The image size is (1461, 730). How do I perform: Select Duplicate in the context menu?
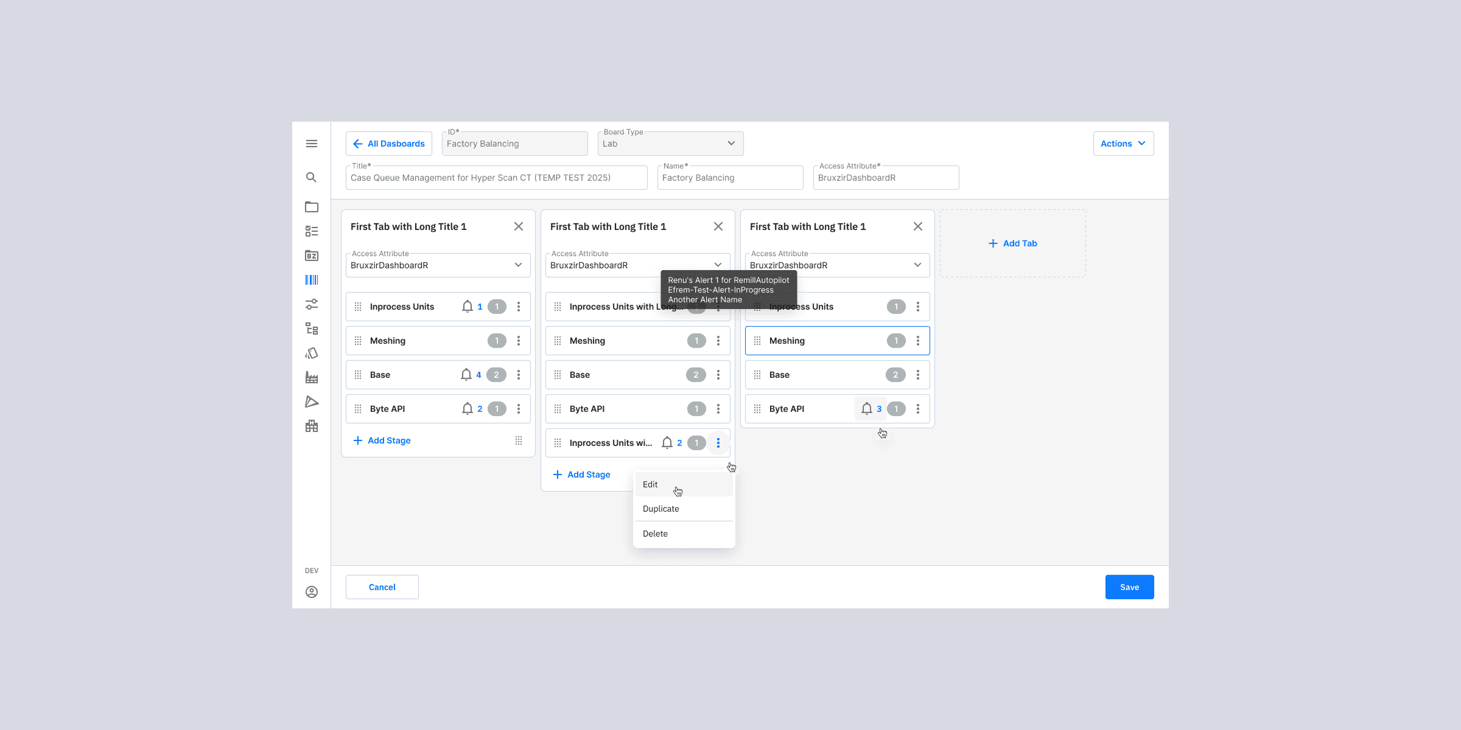point(660,509)
